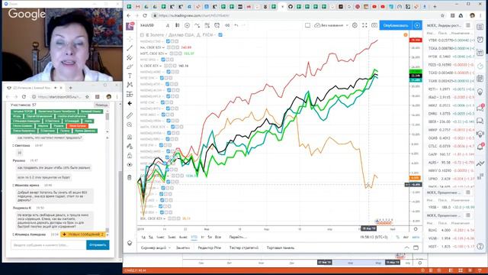Open the Тестер стратегий tab
The width and height of the screenshot is (488, 275).
[x=244, y=247]
